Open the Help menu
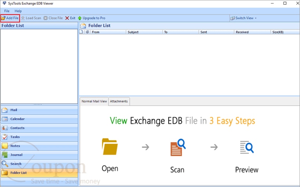Screen dimensions: 300x187 point(18,11)
